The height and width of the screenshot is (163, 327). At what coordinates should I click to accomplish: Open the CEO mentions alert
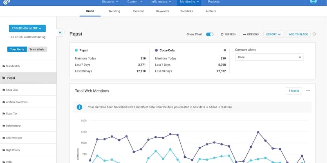click(x=28, y=138)
